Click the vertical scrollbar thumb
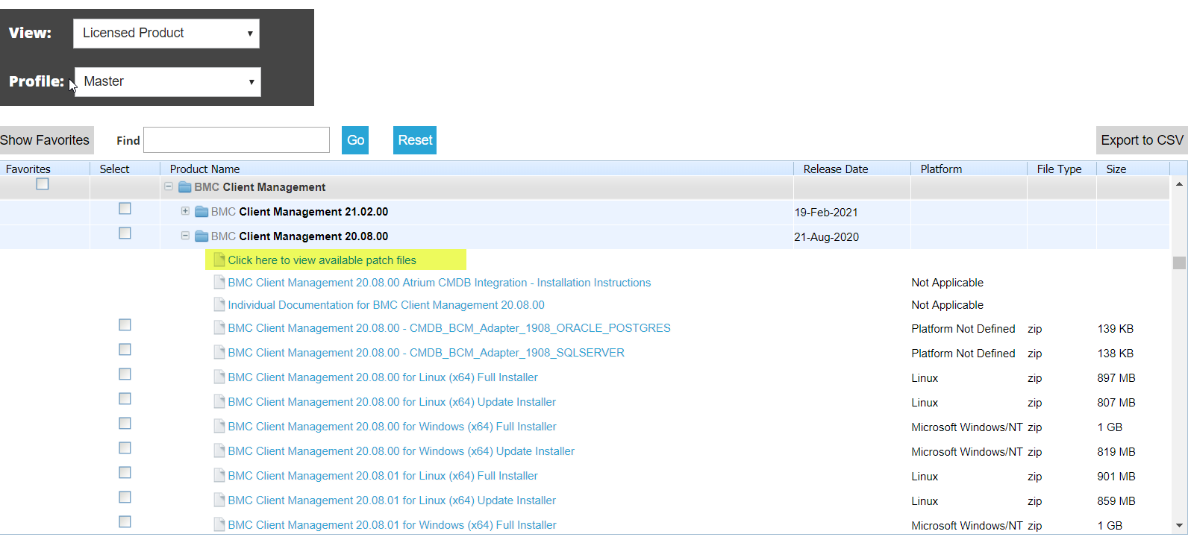 1179,263
